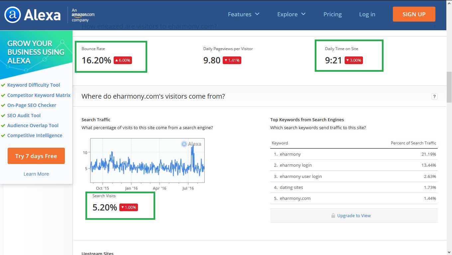Open the Competitive Intelligence link

[x=35, y=135]
